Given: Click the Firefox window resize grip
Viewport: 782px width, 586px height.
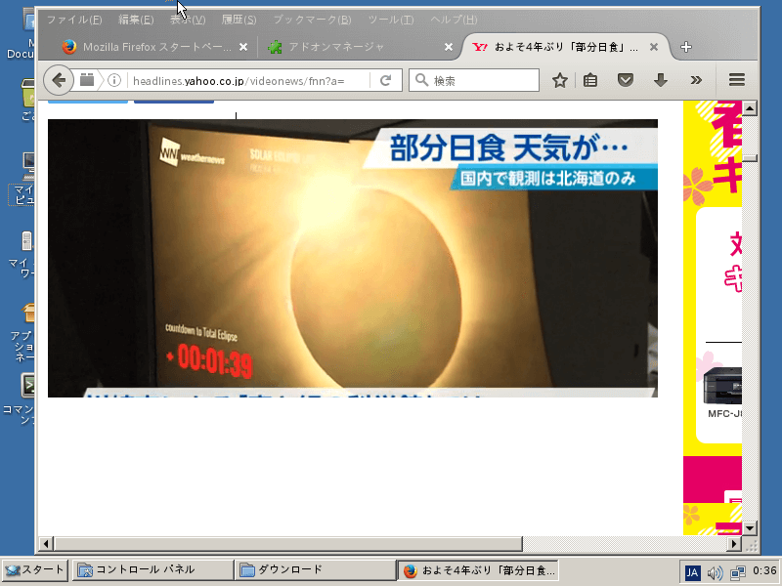Looking at the screenshot, I should [750, 544].
